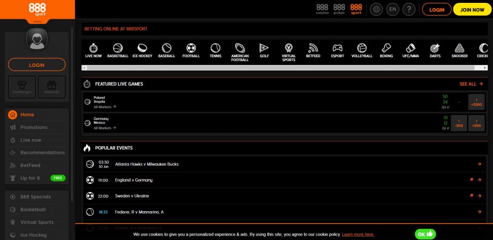Open Virtual Sports in sidebar list
The height and width of the screenshot is (240, 493).
pyautogui.click(x=37, y=222)
